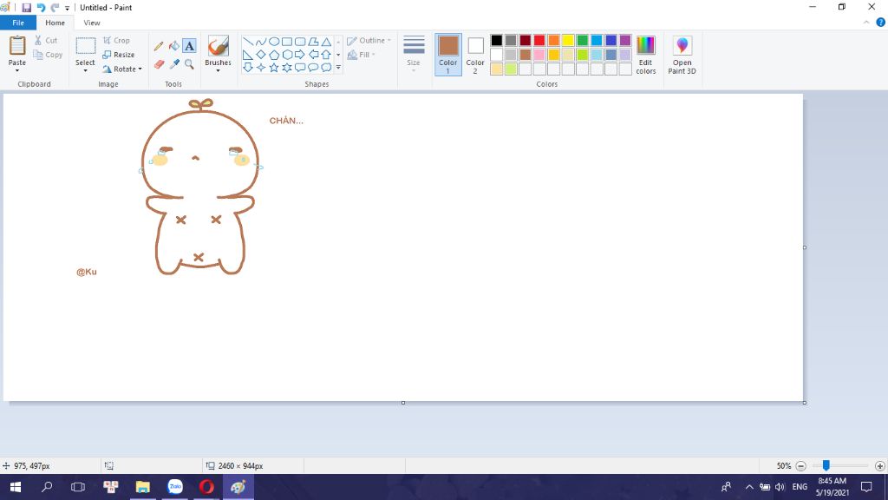Choose the Line shape
Viewport: 888px width, 500px height.
[x=247, y=42]
